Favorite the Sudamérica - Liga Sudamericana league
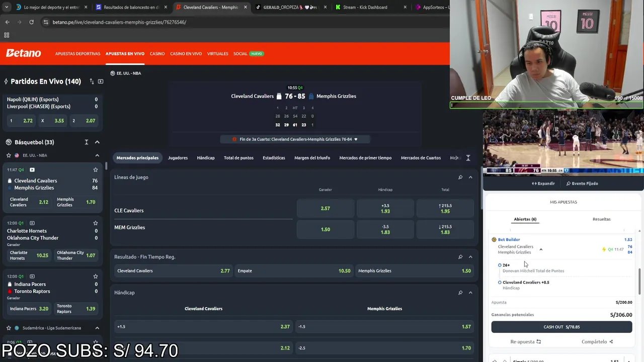This screenshot has width=644, height=362. (9, 328)
